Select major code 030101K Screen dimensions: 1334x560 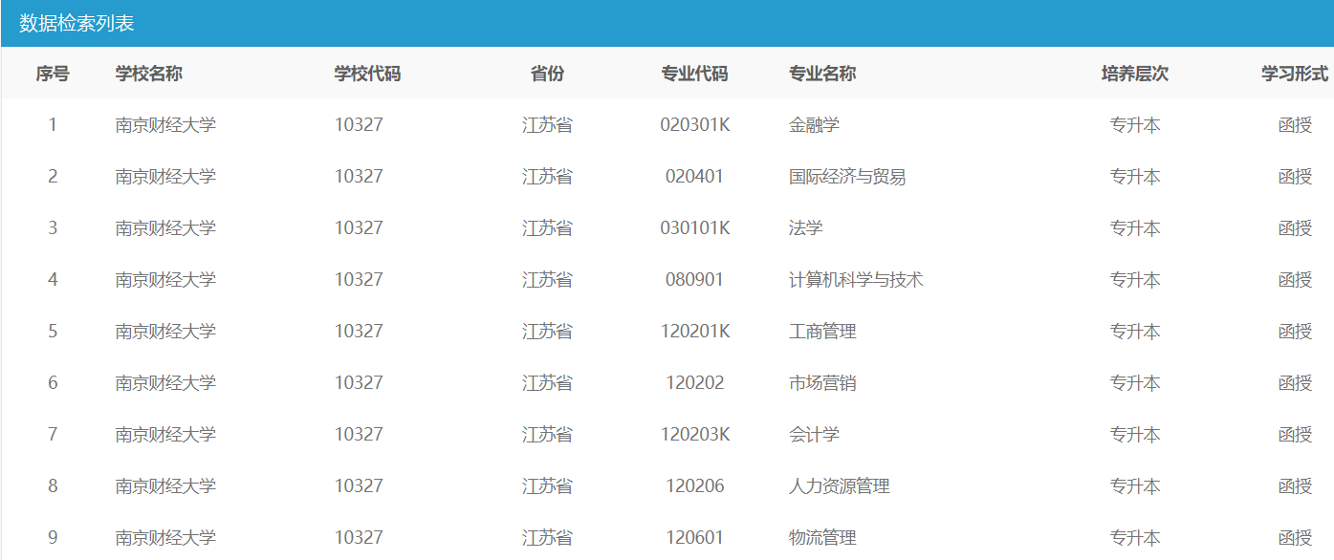[695, 228]
